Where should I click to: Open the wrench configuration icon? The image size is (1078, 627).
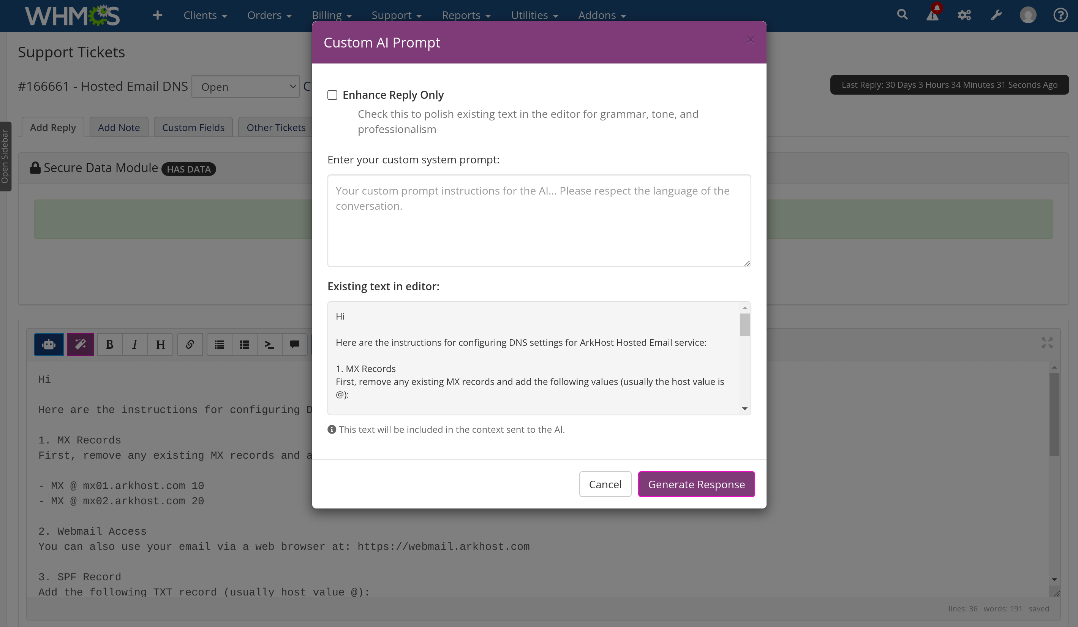(x=996, y=15)
